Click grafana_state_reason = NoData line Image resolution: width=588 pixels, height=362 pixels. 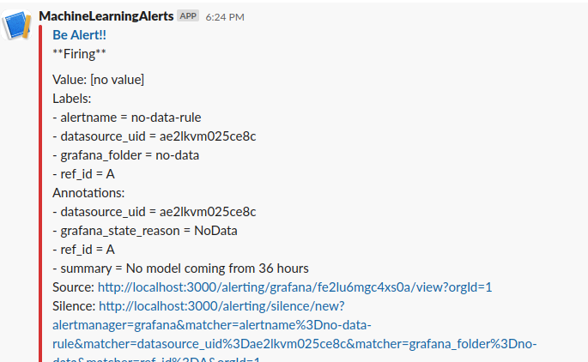pyautogui.click(x=145, y=231)
